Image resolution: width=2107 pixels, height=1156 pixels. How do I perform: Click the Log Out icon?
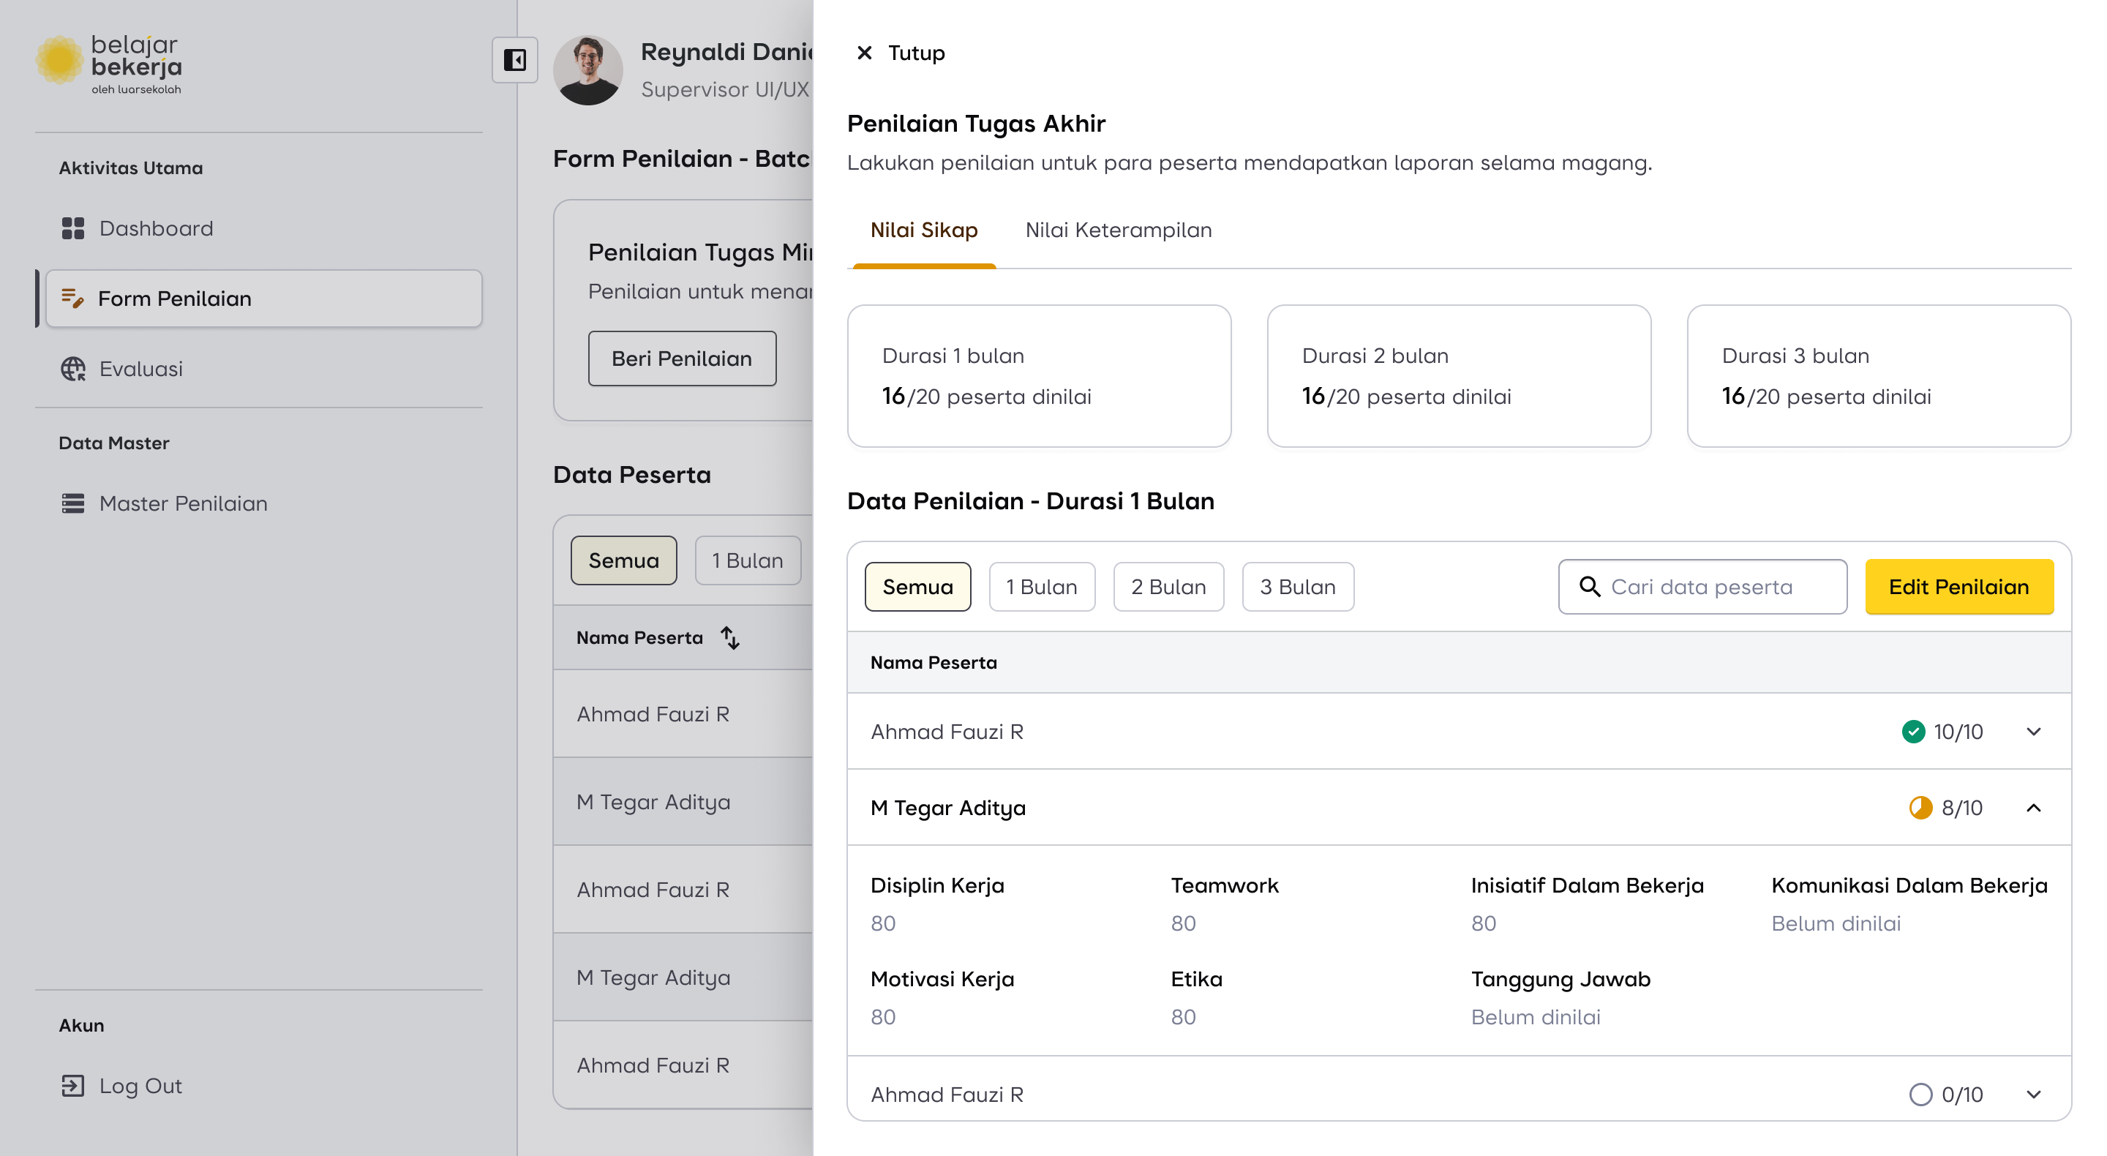(x=73, y=1086)
